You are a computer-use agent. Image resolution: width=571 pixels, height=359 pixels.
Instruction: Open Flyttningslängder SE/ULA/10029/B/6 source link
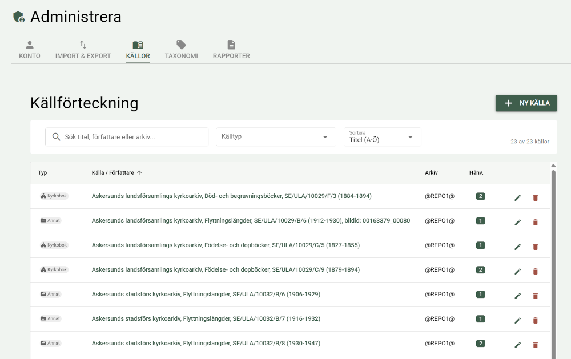click(251, 220)
